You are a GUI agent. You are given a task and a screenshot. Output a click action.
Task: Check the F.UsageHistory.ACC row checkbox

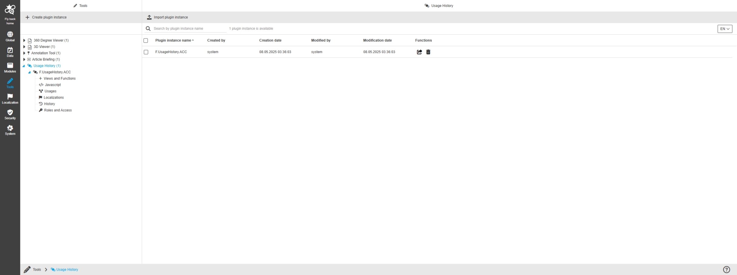click(146, 52)
